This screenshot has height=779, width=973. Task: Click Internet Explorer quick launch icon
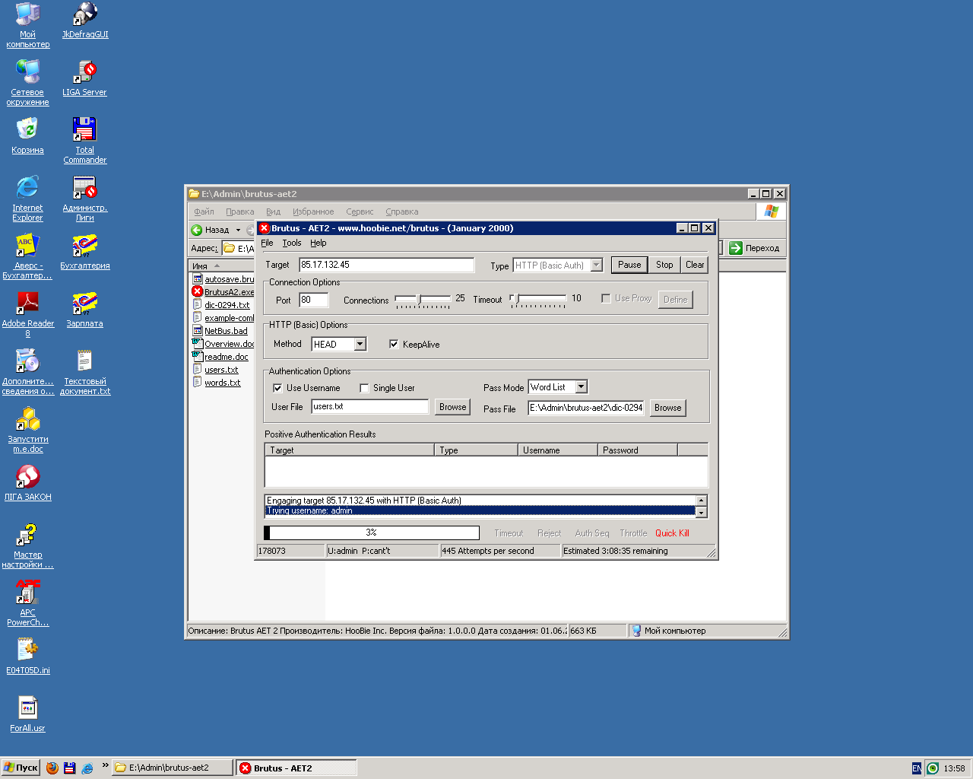[87, 768]
